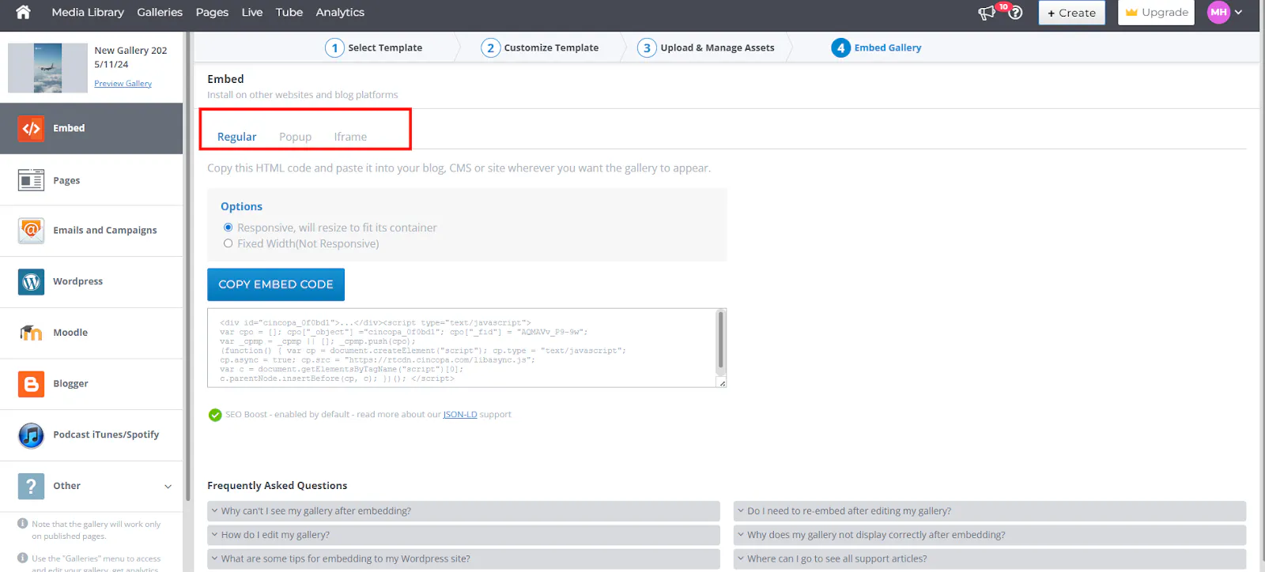Image resolution: width=1265 pixels, height=572 pixels.
Task: Expand 'Why can't I see my gallery' FAQ
Action: (x=463, y=511)
